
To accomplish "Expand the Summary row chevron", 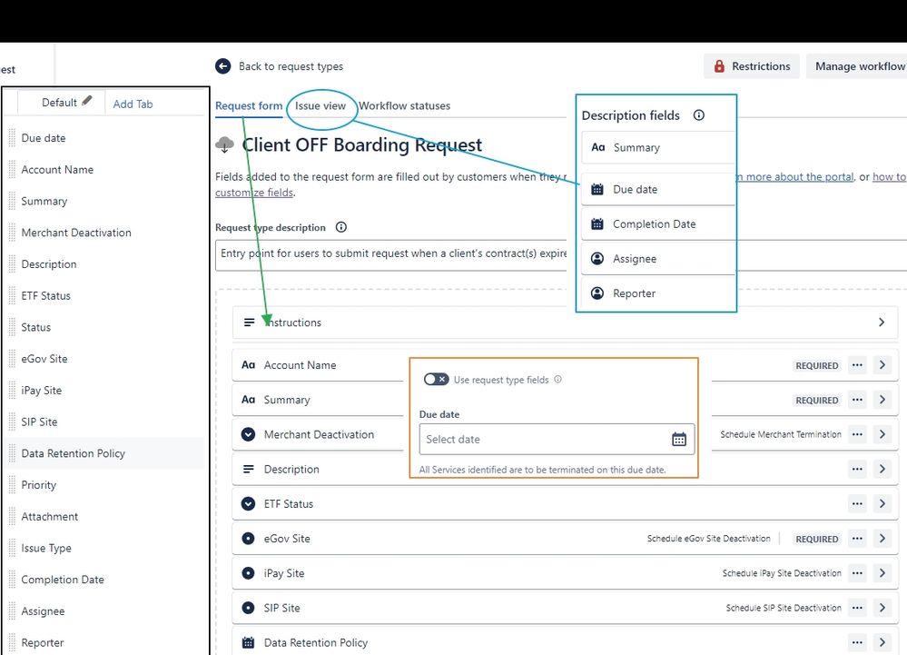I will 882,400.
